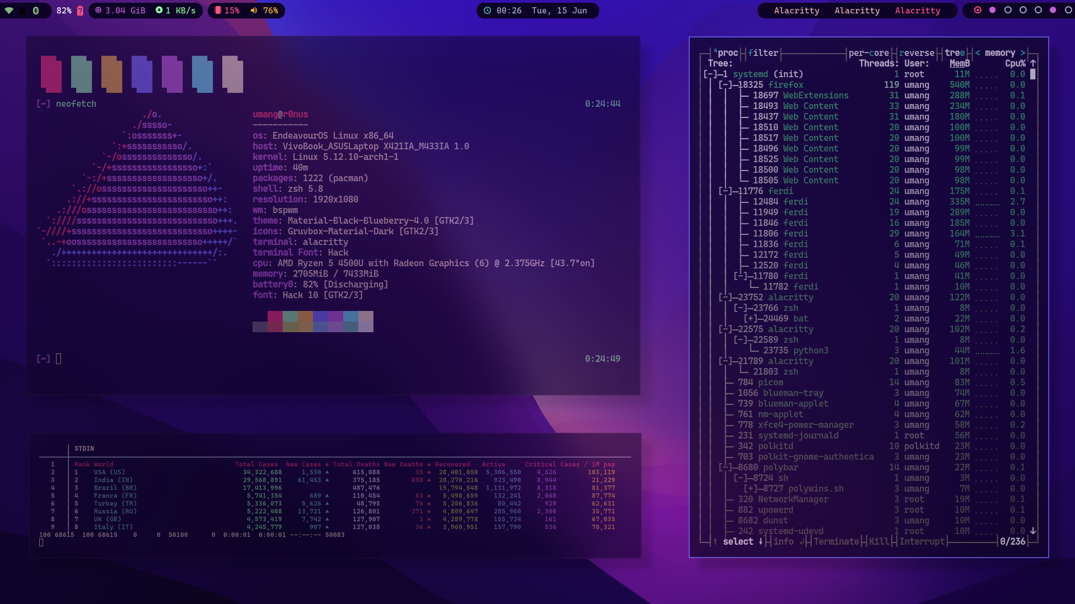Toggle reverse sorting in process list
The height and width of the screenshot is (604, 1075).
tap(917, 53)
